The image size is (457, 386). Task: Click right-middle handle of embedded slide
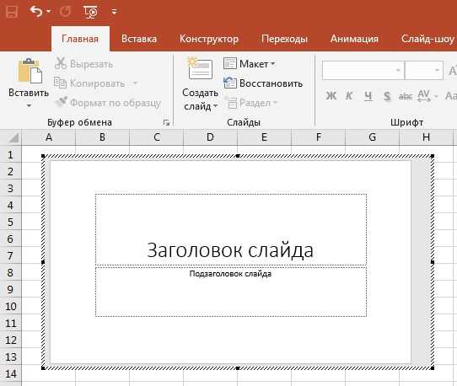point(433,262)
